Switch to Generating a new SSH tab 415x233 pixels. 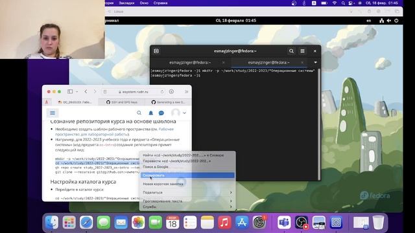[x=169, y=102]
